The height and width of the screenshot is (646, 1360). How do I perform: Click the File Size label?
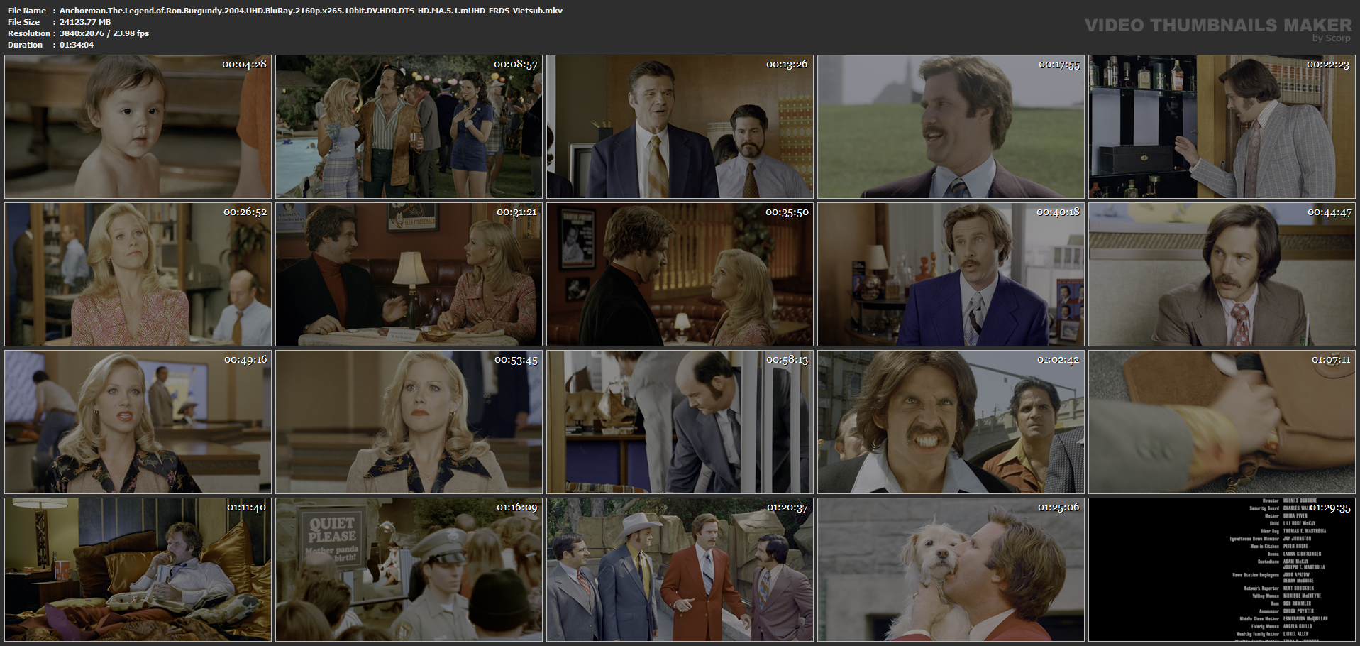(x=24, y=22)
